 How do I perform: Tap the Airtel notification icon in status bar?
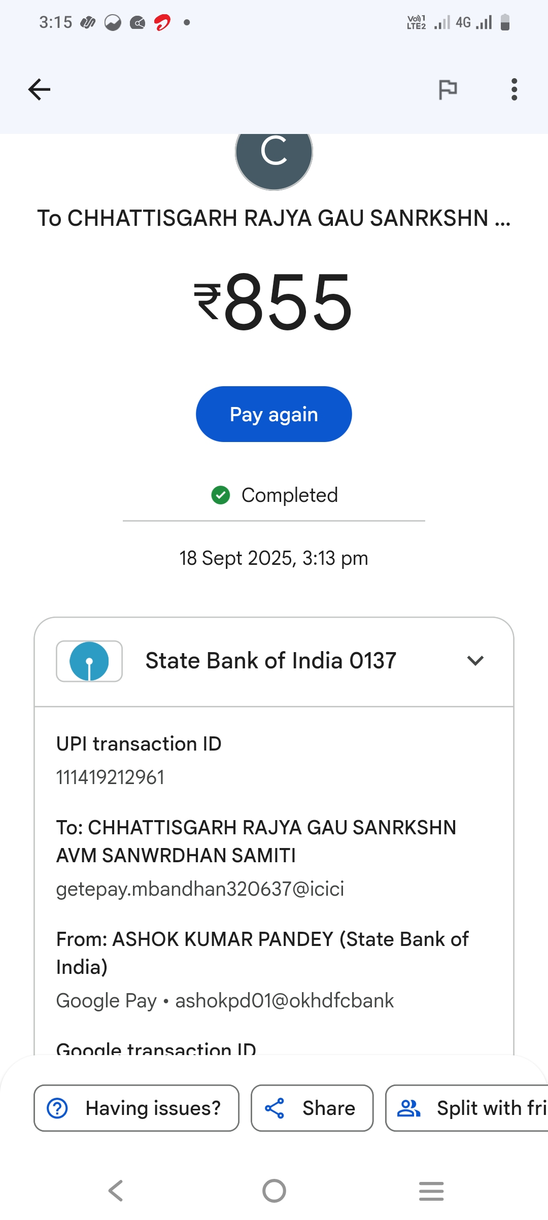pos(162,22)
